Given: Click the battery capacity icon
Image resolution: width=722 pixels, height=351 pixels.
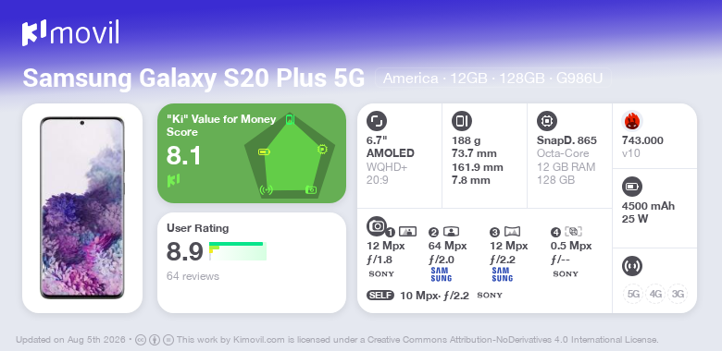Looking at the screenshot, I should click(x=632, y=187).
